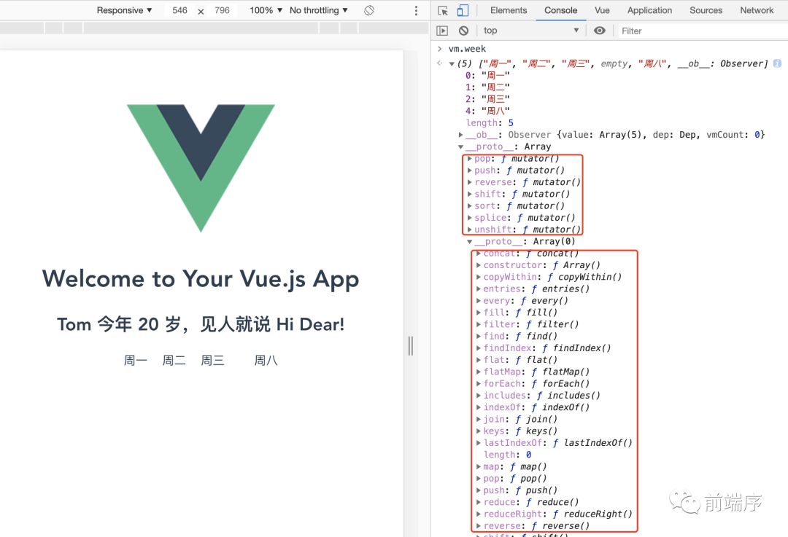Open the Responsive device preset dropdown
The width and height of the screenshot is (788, 537).
point(122,10)
